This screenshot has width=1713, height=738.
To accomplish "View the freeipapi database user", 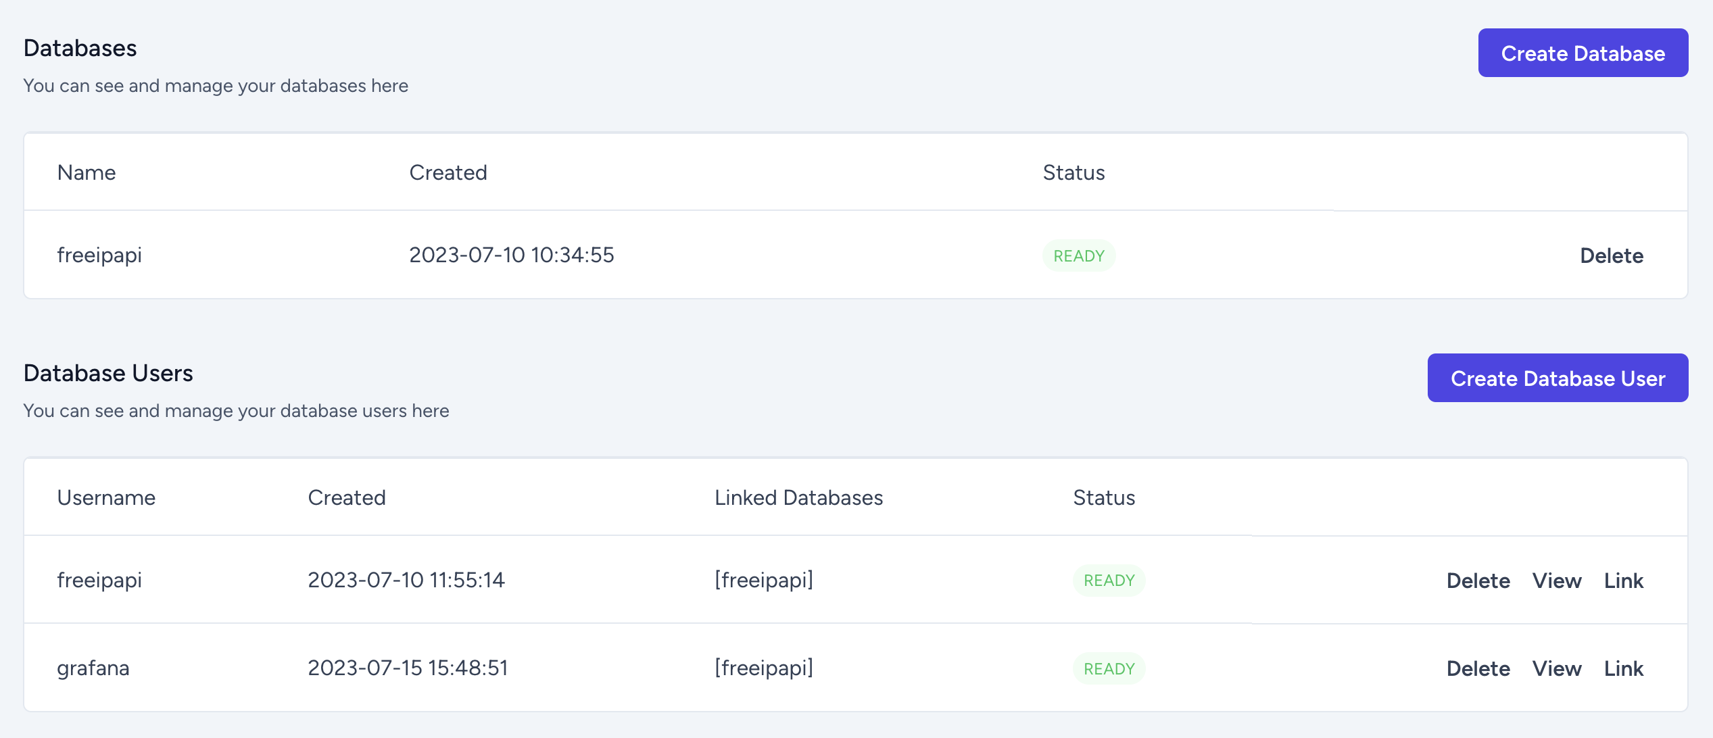I will pos(1557,581).
